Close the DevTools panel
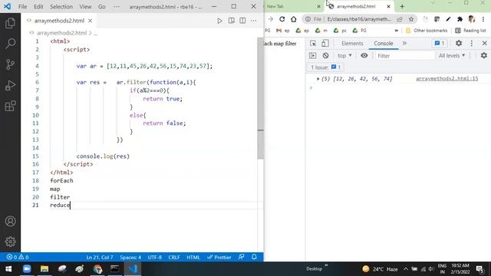Image resolution: width=491 pixels, height=276 pixels. tap(484, 43)
